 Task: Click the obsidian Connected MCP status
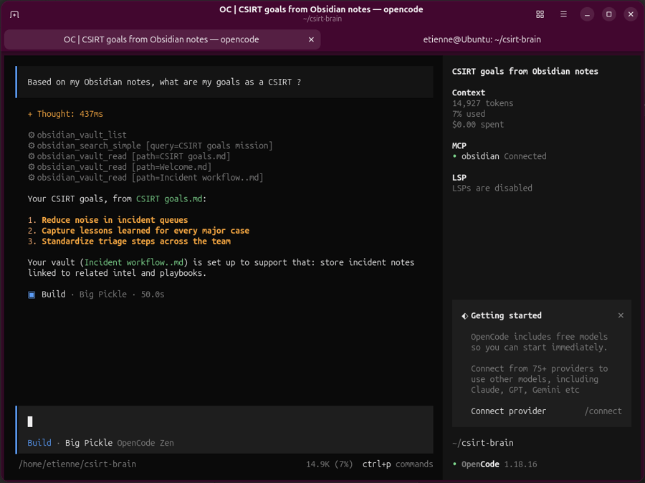(500, 156)
